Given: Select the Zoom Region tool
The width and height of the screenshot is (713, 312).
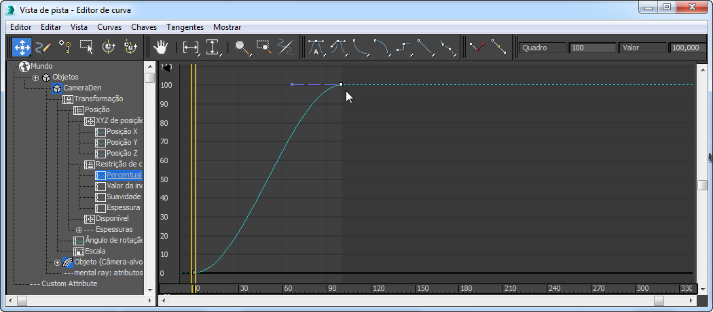Looking at the screenshot, I should (263, 47).
